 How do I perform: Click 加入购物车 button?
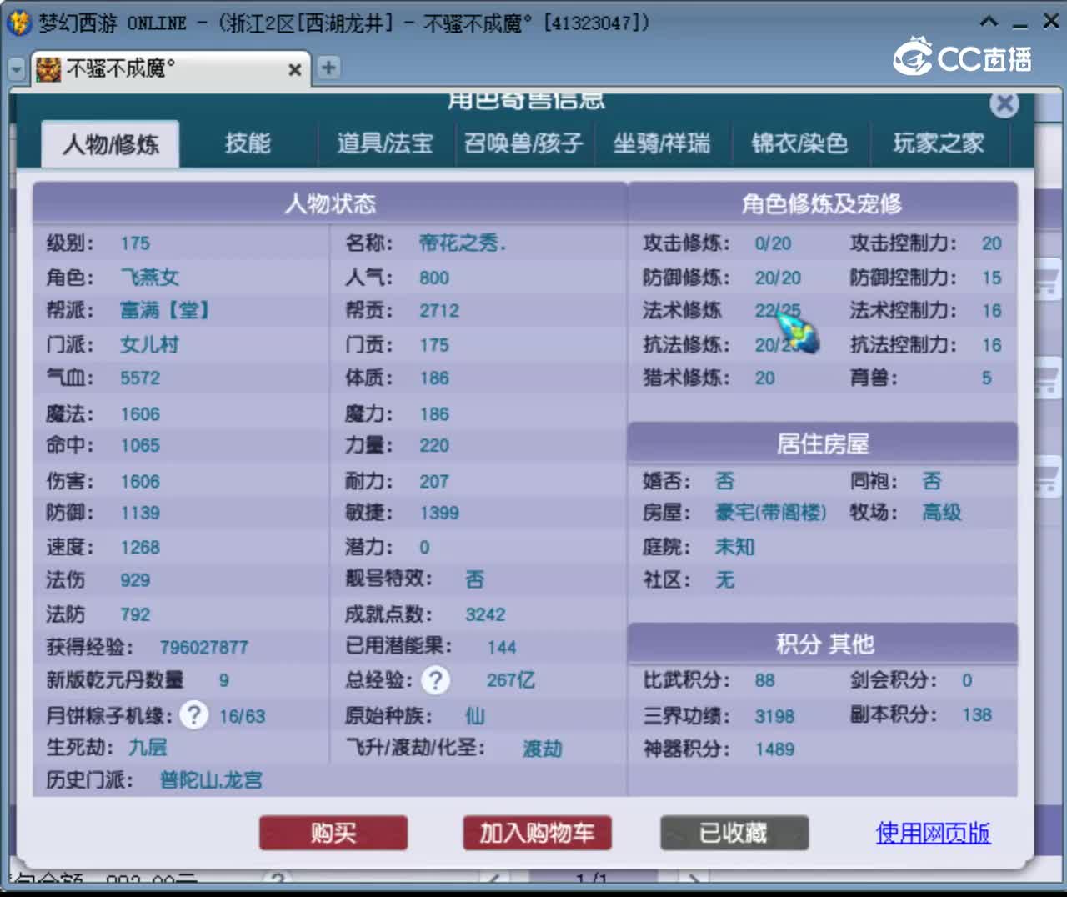coord(537,833)
